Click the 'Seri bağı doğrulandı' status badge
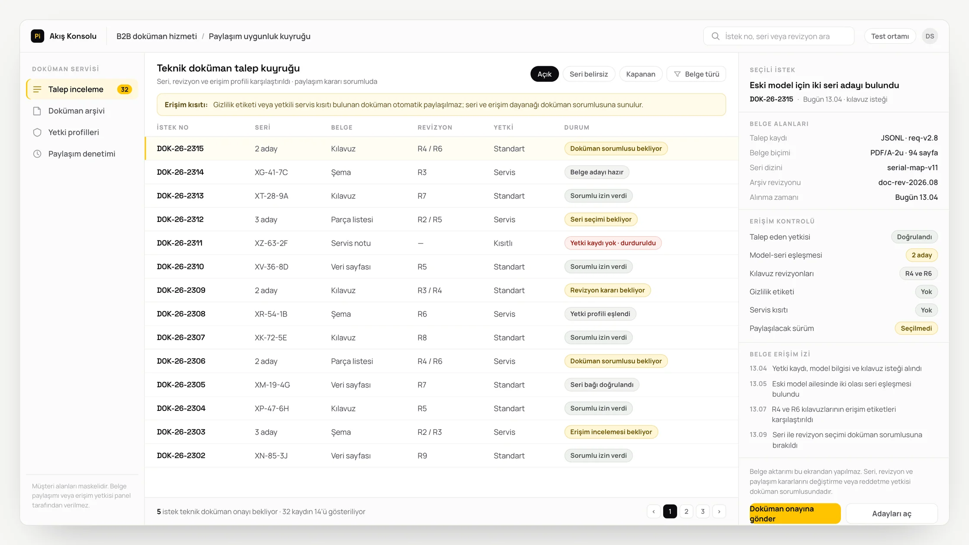This screenshot has width=969, height=545. coord(602,385)
